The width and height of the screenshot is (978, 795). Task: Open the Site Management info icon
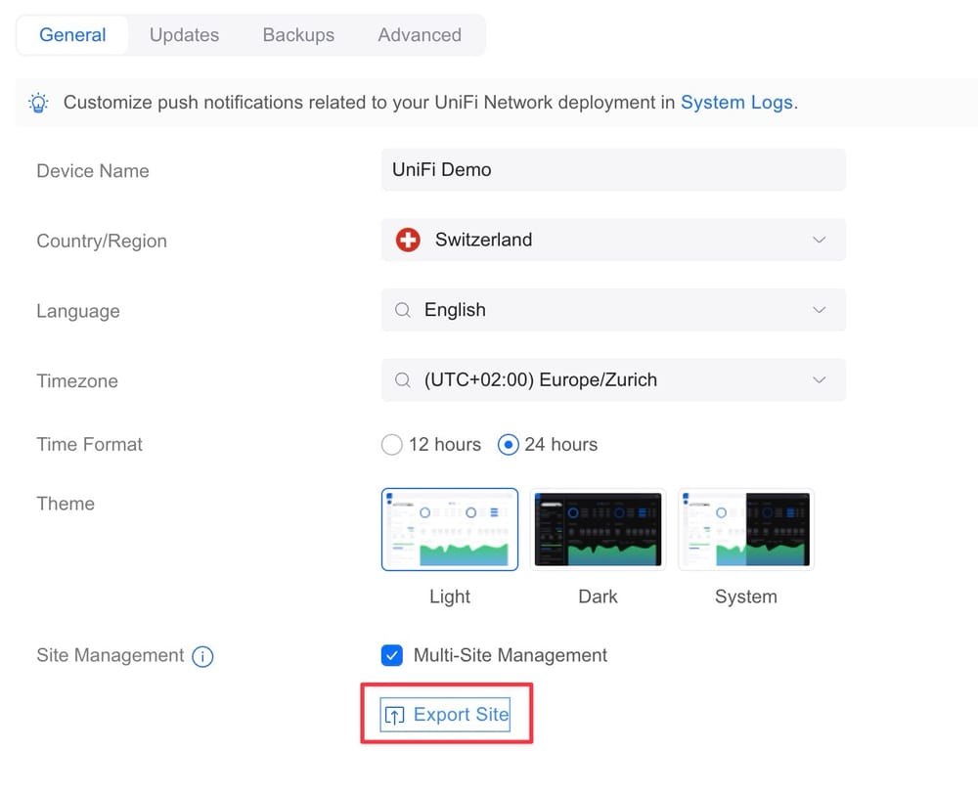[202, 656]
